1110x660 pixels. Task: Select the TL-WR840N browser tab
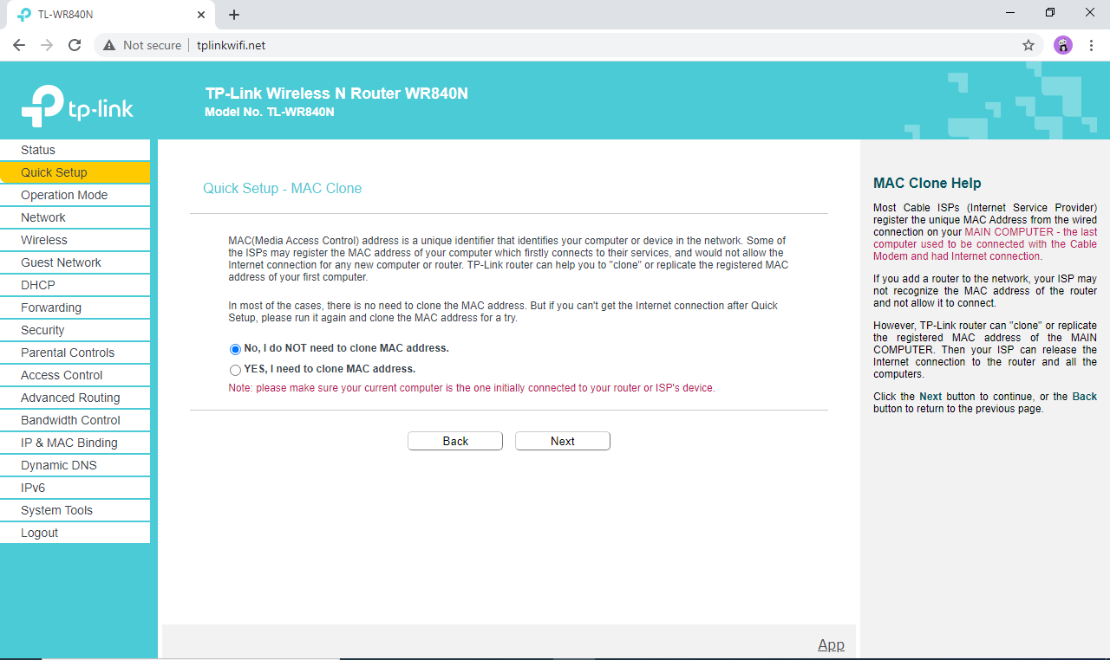pyautogui.click(x=108, y=15)
